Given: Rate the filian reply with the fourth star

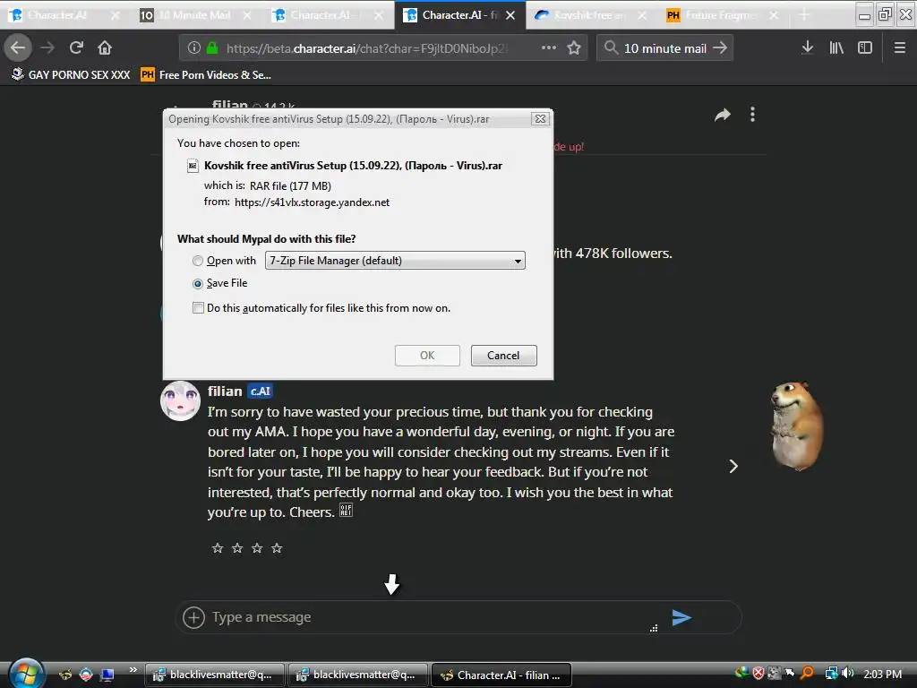Looking at the screenshot, I should (278, 548).
